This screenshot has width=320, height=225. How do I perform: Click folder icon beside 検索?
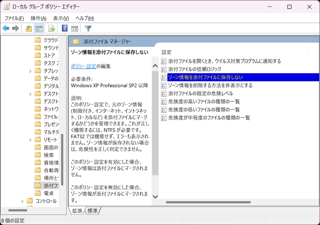pos(38,155)
